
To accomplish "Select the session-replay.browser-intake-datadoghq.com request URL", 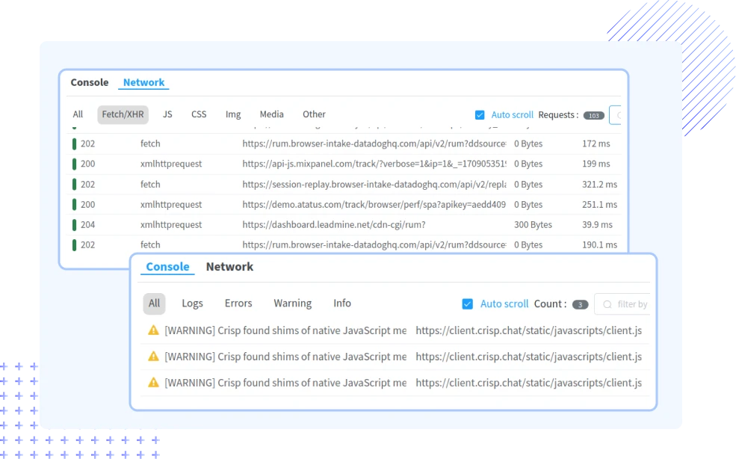I will (374, 185).
